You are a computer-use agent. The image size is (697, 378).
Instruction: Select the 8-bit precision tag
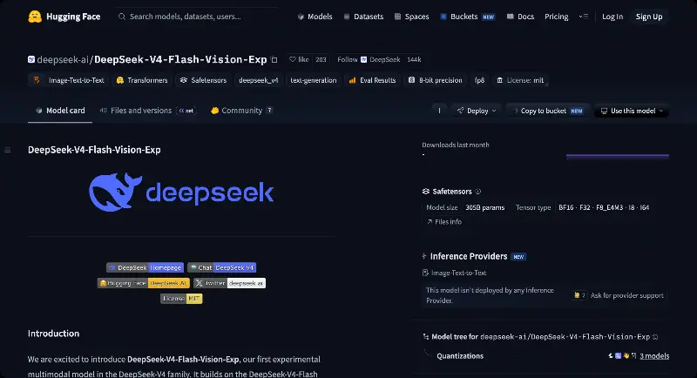tap(435, 80)
